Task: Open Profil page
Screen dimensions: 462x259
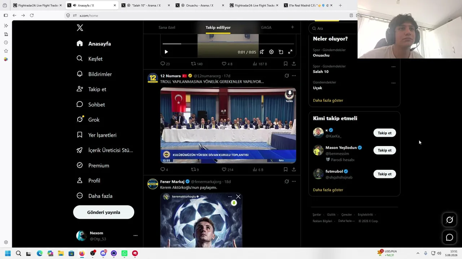Action: tap(89, 181)
